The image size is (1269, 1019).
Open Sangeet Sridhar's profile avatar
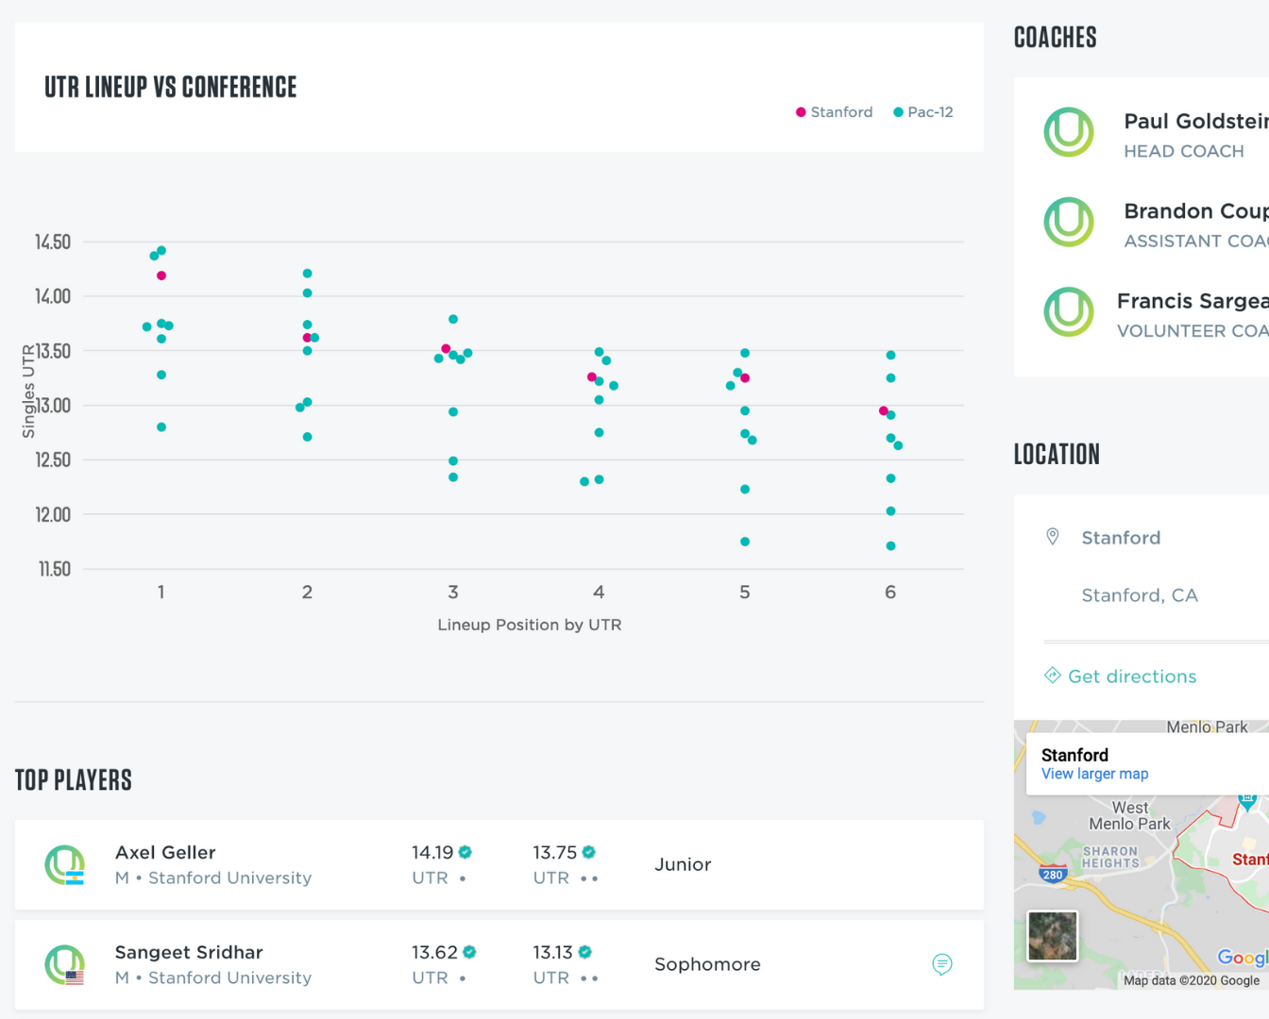click(x=65, y=964)
